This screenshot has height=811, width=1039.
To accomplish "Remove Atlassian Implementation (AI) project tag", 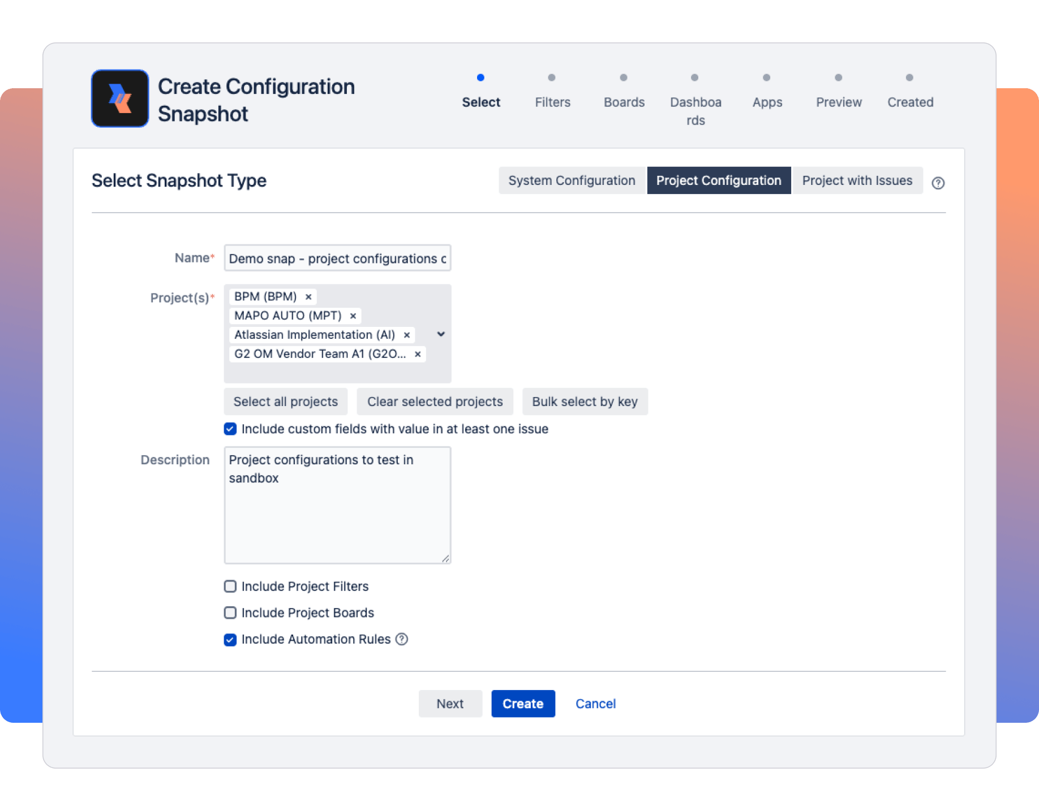I will point(406,335).
